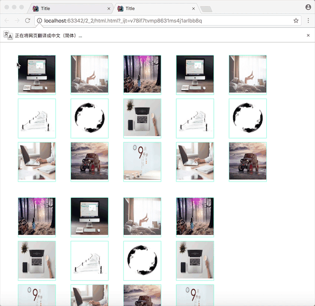Select the active right Title tab

point(156,8)
